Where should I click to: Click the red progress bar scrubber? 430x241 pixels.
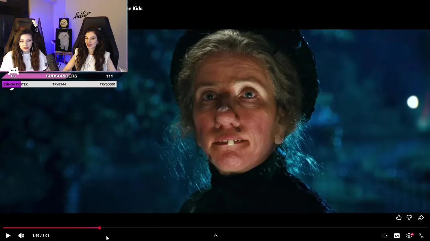(x=99, y=228)
